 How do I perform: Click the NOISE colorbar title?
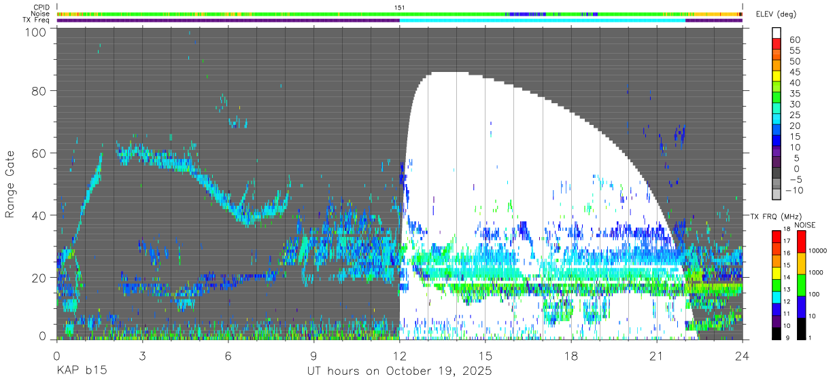(x=805, y=225)
